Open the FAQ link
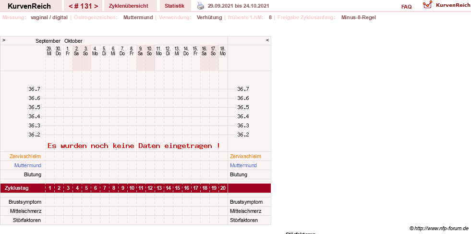This screenshot has height=234, width=471. tap(406, 7)
